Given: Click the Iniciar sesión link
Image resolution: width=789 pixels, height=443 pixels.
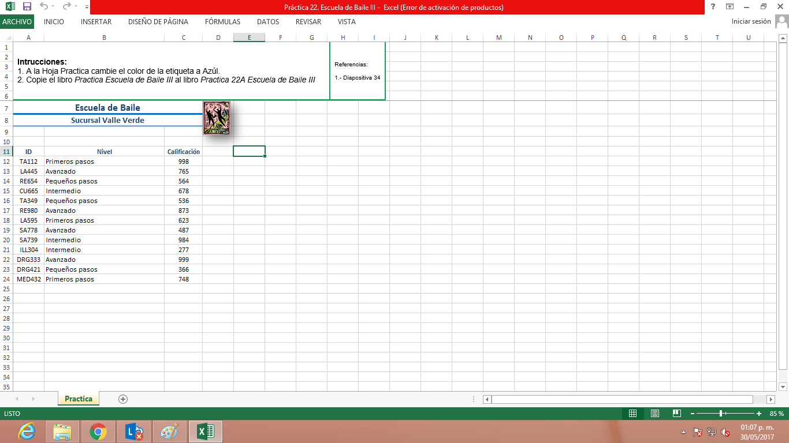Looking at the screenshot, I should (751, 21).
